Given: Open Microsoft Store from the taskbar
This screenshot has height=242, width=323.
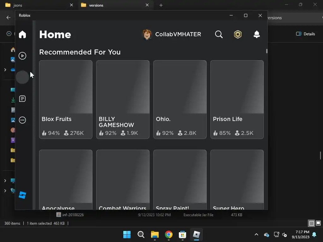Looking at the screenshot, I should tap(183, 234).
